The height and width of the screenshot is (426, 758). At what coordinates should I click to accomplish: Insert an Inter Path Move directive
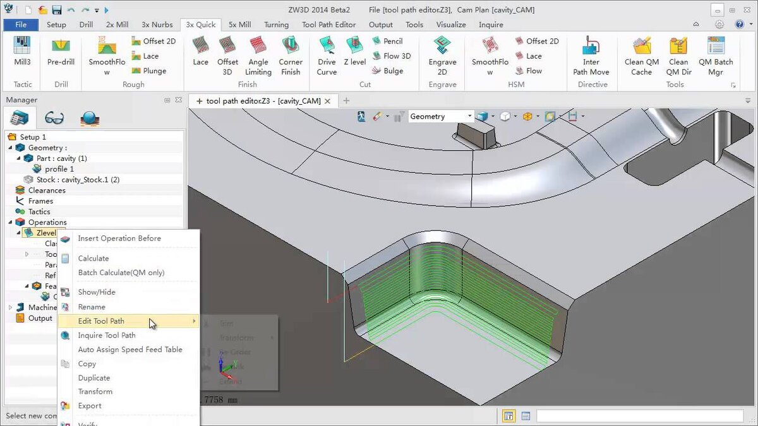[591, 56]
